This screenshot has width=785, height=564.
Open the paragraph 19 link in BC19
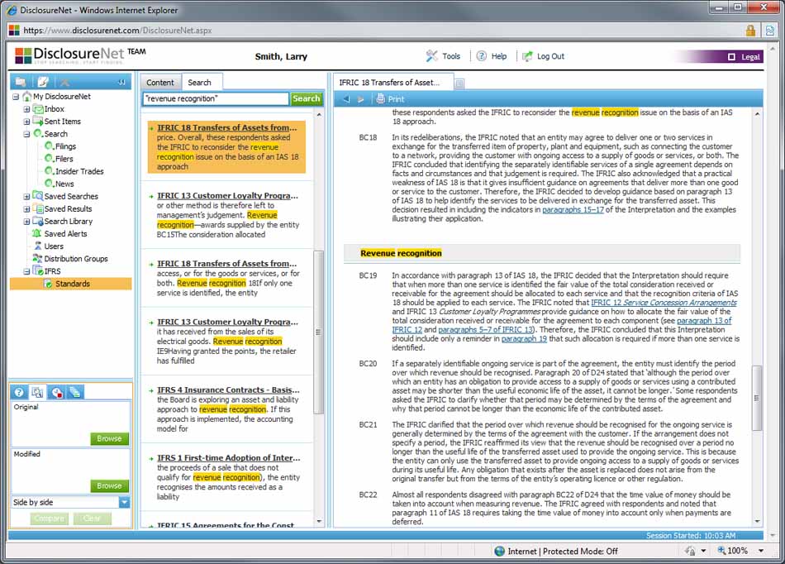pos(524,338)
